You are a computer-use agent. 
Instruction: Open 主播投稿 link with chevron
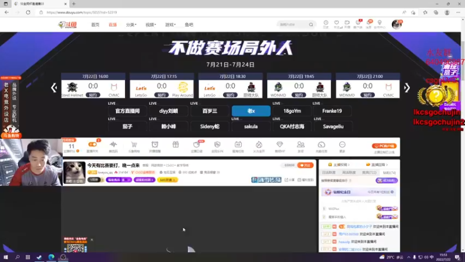pos(339,165)
